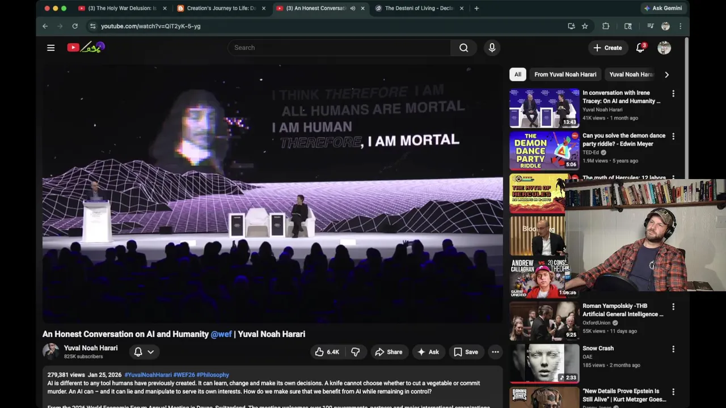Click the Create button
Image resolution: width=726 pixels, height=408 pixels.
coord(607,48)
